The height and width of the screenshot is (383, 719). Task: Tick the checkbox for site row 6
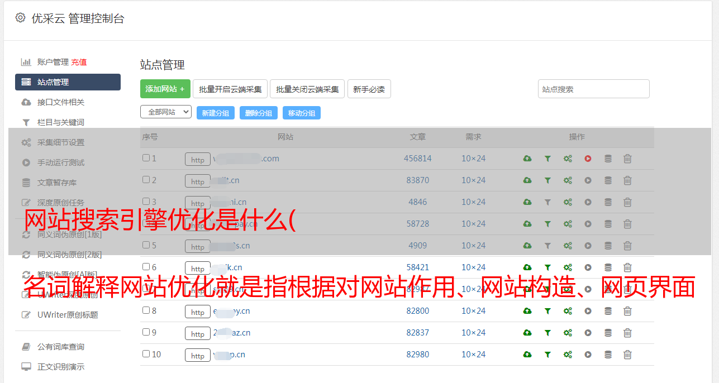146,267
